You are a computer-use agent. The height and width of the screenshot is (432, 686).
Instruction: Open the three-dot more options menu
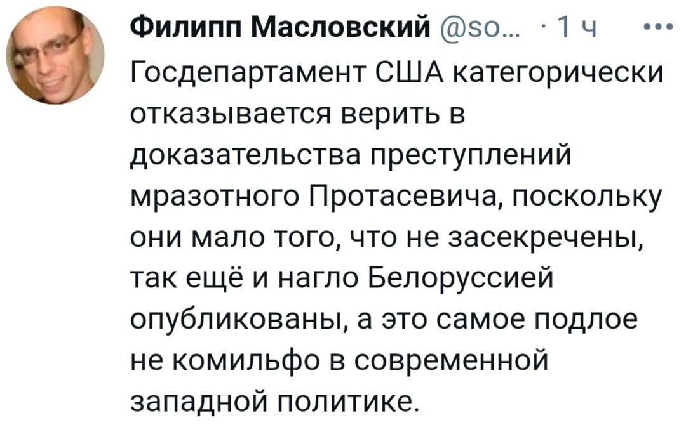point(659,27)
